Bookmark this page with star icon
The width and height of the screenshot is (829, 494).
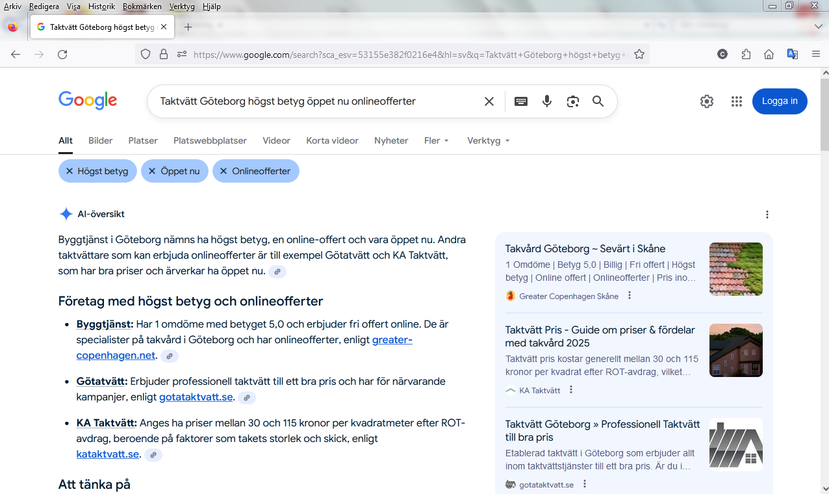click(x=639, y=55)
